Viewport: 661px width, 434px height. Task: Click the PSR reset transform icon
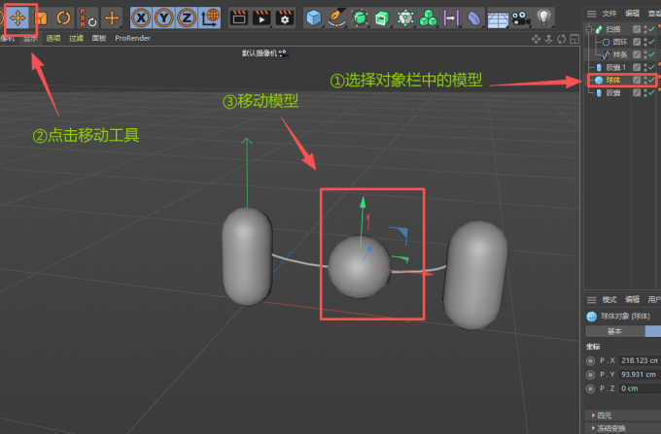point(88,17)
